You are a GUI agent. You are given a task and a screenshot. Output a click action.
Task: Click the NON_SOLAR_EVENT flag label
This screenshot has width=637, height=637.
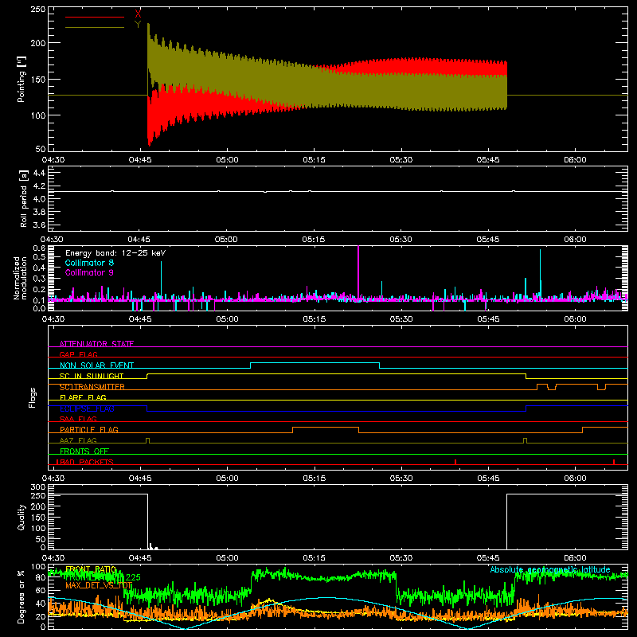coord(96,365)
